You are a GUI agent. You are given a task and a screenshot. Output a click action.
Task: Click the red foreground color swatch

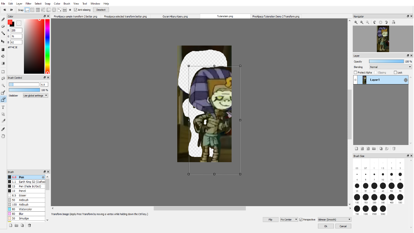10,22
